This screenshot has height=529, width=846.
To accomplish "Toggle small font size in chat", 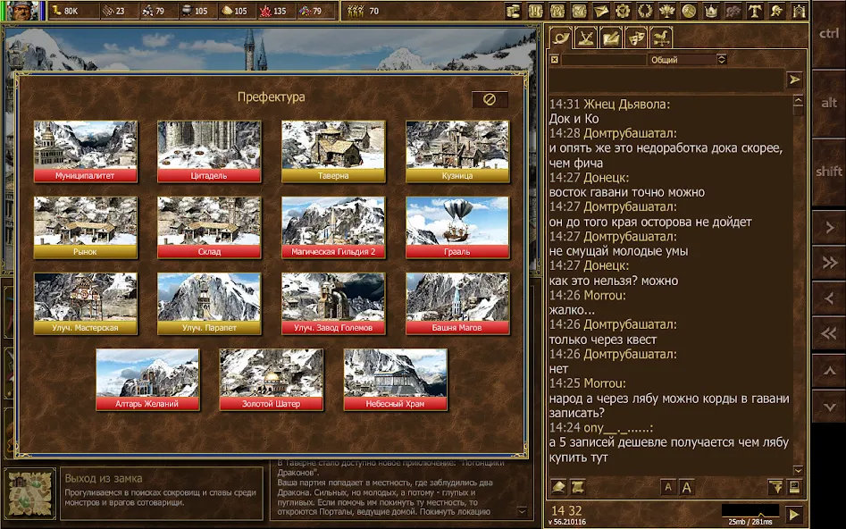I will (666, 487).
